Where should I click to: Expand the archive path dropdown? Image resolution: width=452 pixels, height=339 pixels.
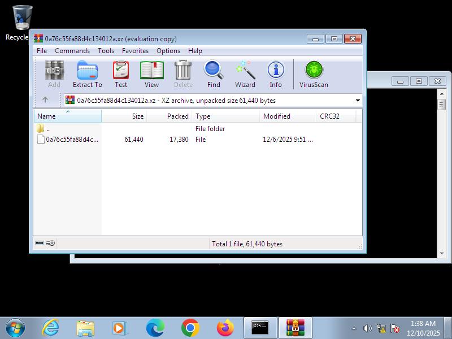[x=358, y=101]
